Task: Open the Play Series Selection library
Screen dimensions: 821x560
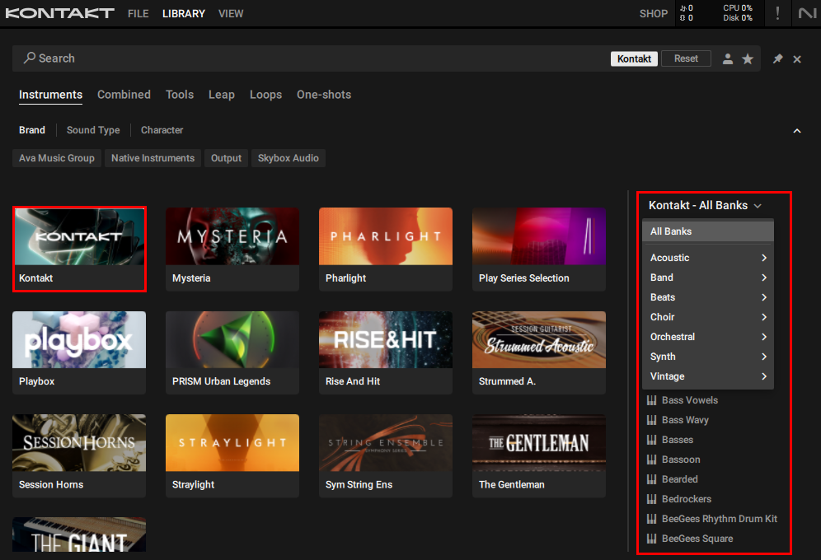Action: click(x=539, y=250)
